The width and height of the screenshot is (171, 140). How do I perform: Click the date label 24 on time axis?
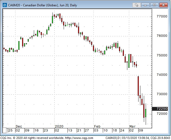[122, 130]
